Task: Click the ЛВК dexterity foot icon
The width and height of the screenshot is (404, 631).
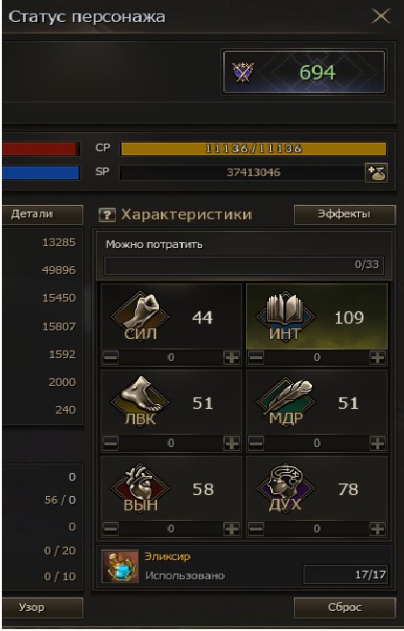Action: coord(141,402)
